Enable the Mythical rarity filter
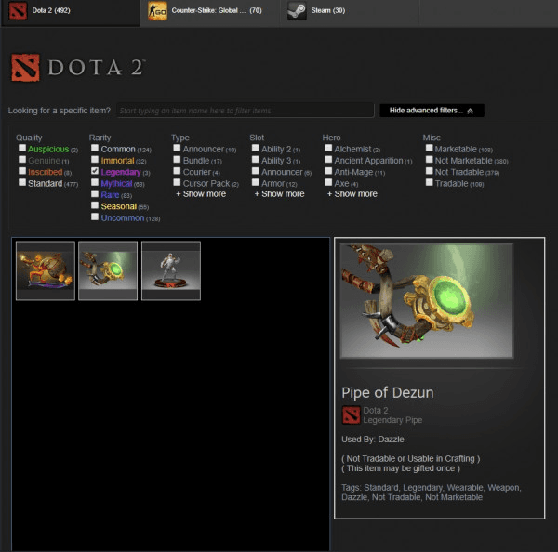The width and height of the screenshot is (558, 552). click(95, 182)
